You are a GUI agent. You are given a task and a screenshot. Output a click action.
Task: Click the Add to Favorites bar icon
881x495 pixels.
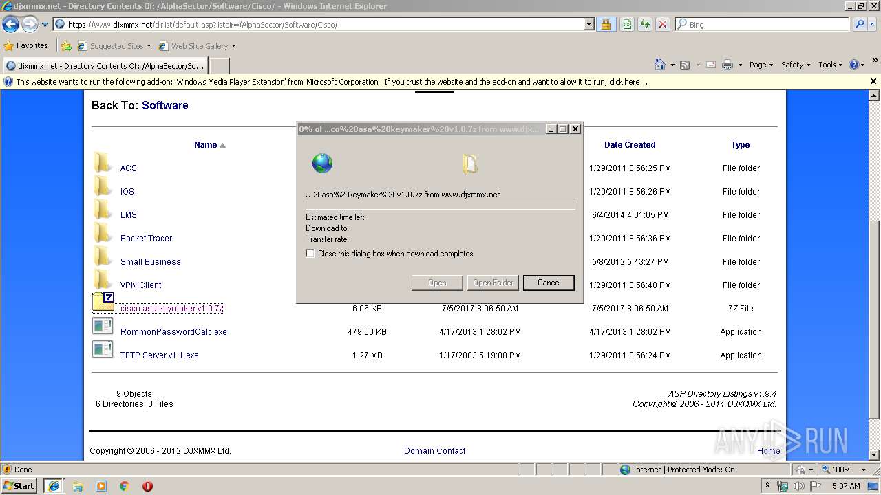tap(66, 46)
